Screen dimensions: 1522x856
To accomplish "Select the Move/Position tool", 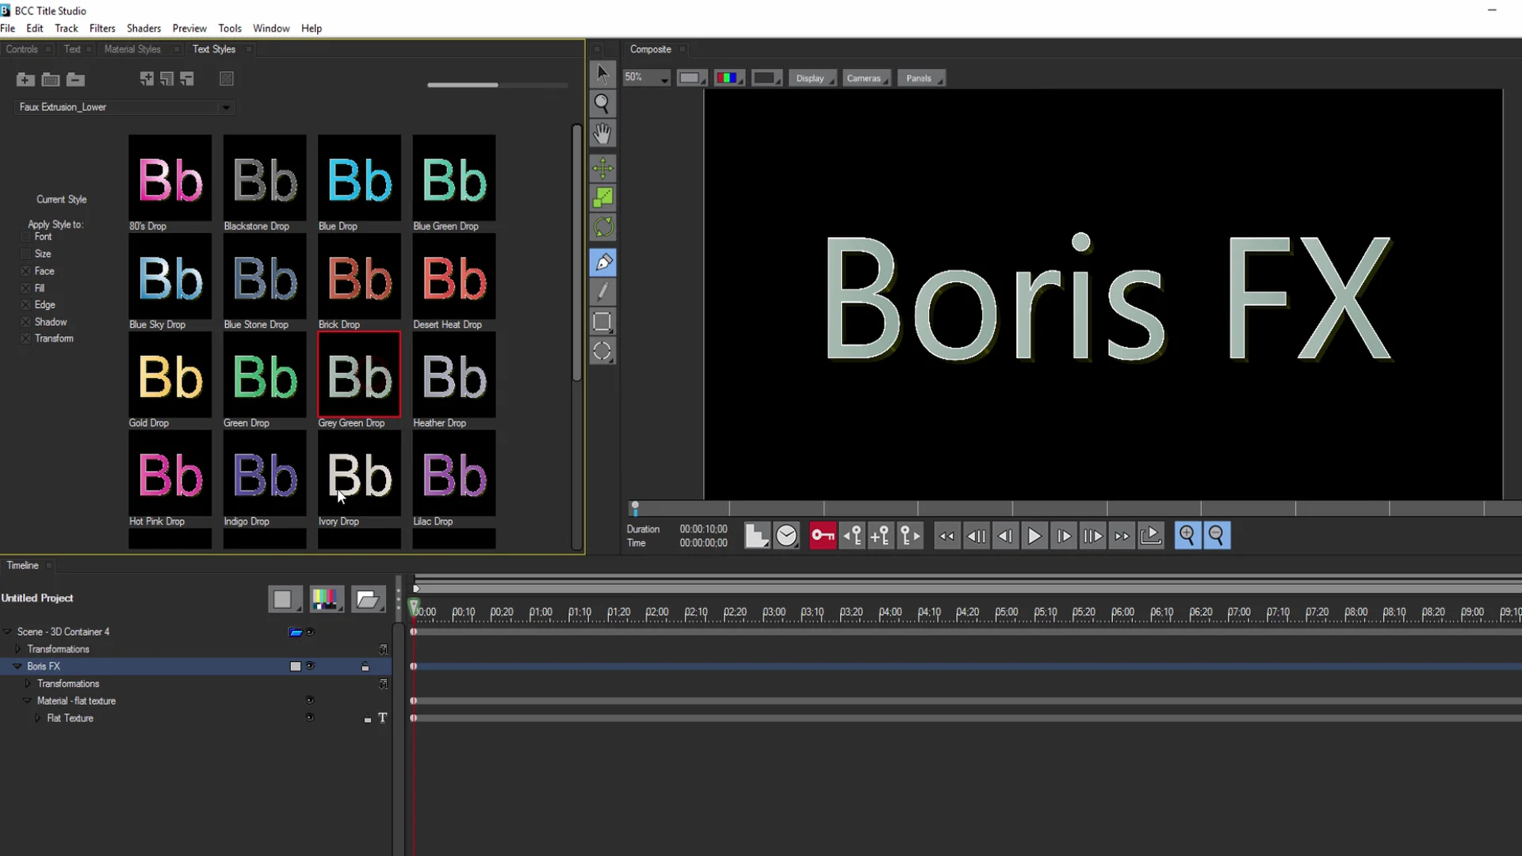I will [602, 168].
